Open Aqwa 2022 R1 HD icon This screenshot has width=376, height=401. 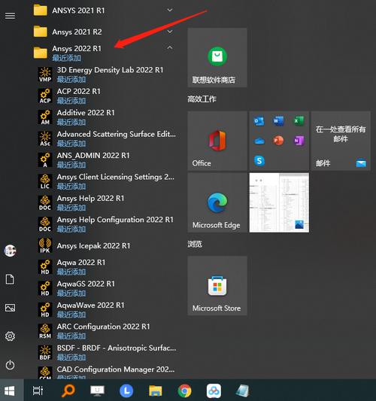(45, 267)
